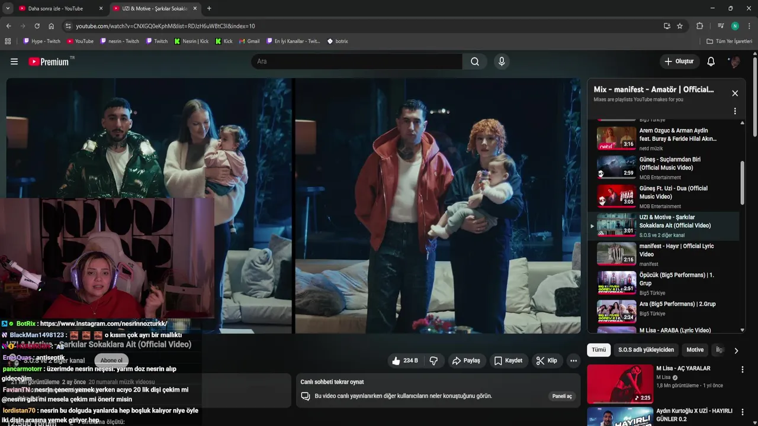Open options for M Lisa - AÇ YARALAR
Viewport: 758px width, 426px height.
coord(742,369)
